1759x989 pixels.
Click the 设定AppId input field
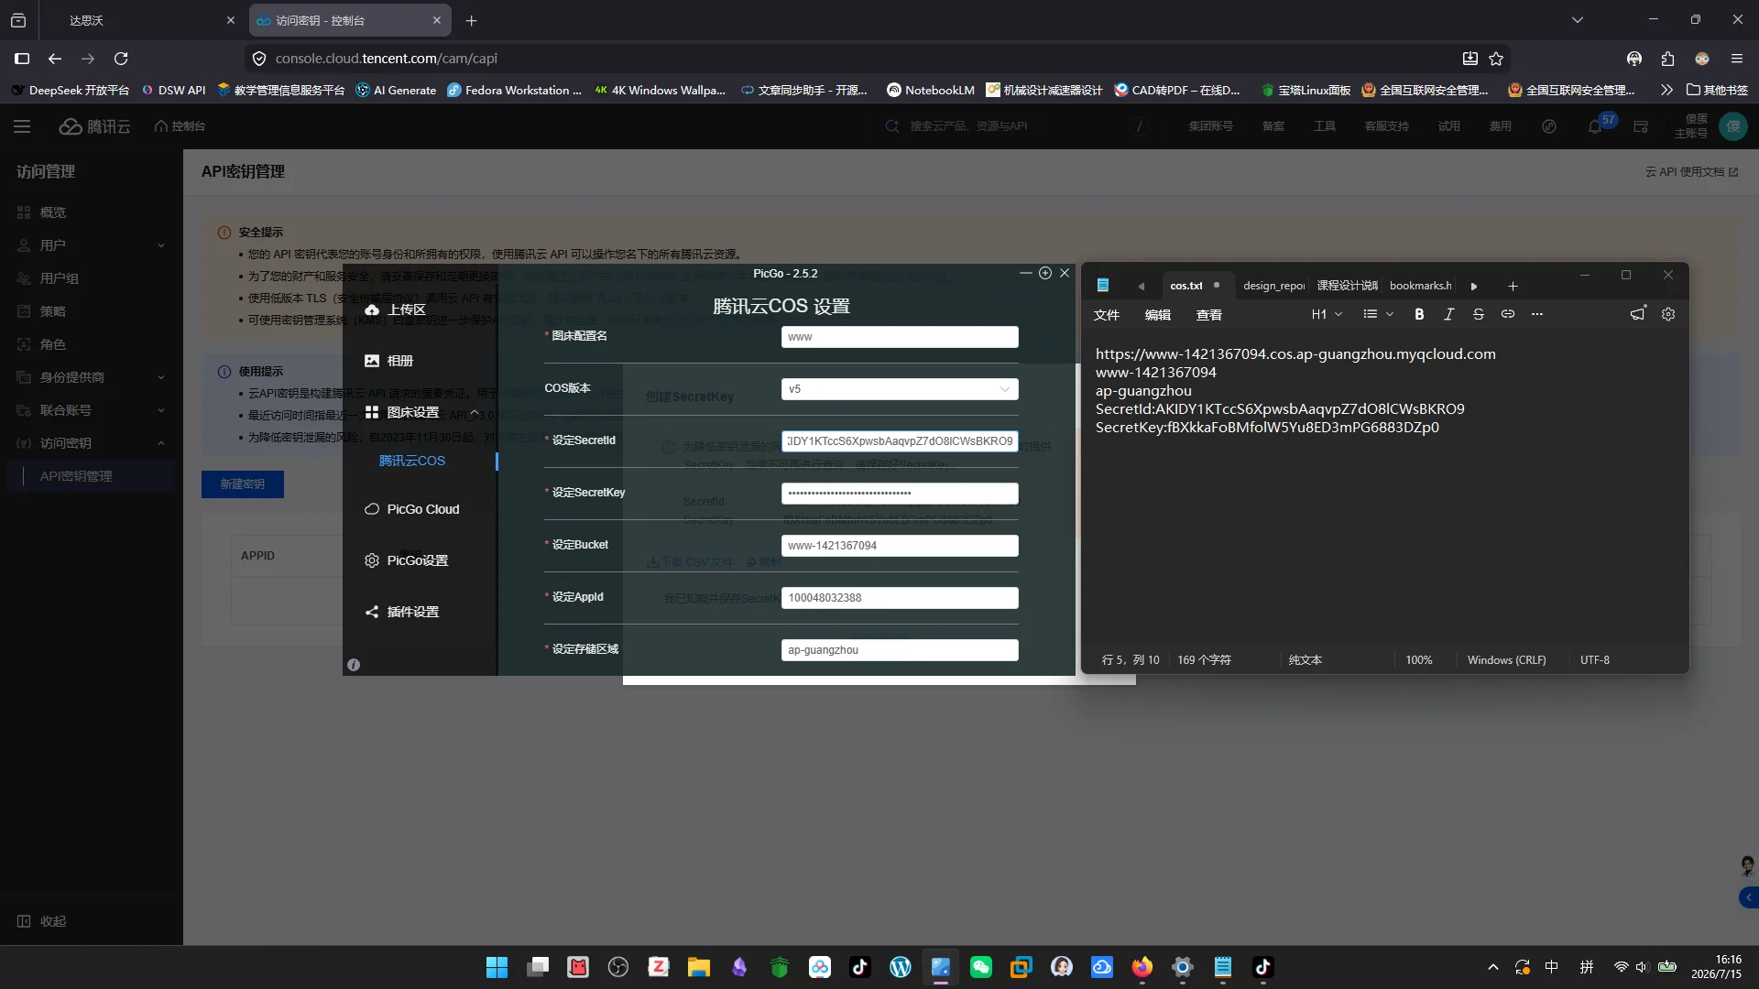900,598
